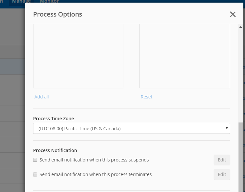Click Edit for the suspend notification
This screenshot has height=192, width=245.
[x=222, y=160]
